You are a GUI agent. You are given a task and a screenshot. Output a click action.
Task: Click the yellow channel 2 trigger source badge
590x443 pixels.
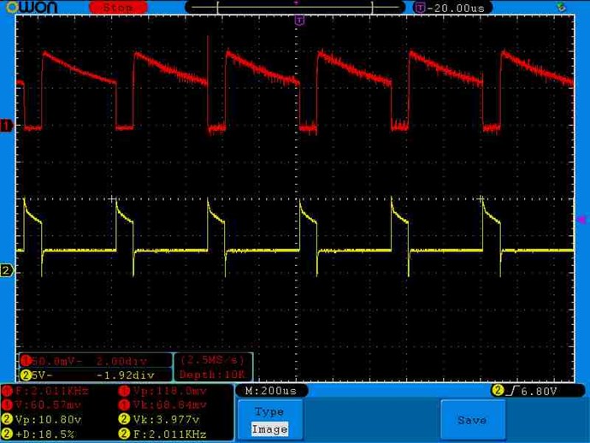pyautogui.click(x=498, y=390)
